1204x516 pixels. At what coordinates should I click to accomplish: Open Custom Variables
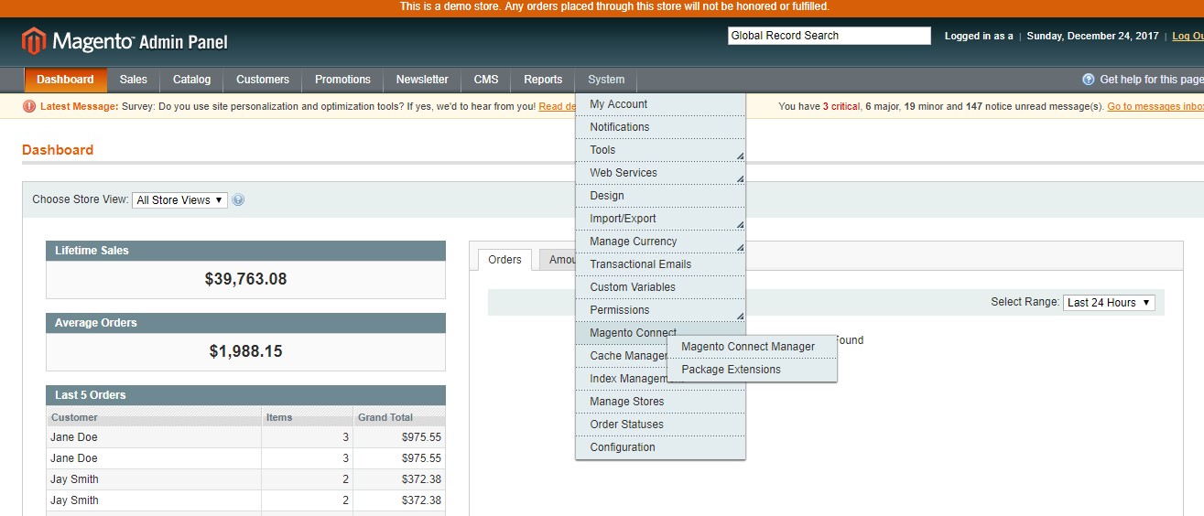(660, 287)
